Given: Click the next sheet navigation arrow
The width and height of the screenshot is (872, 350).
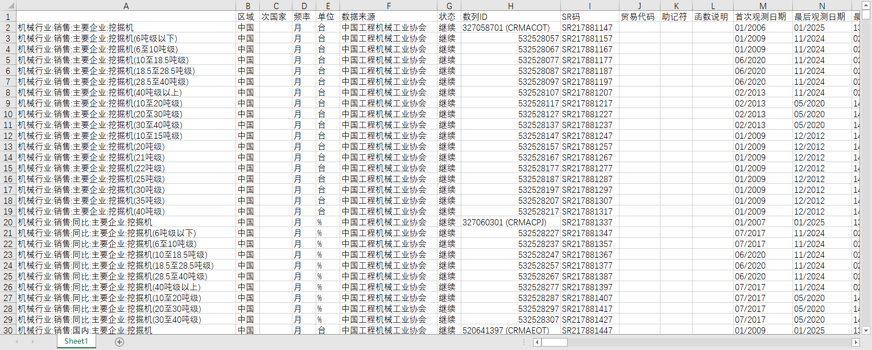Looking at the screenshot, I should [32, 341].
